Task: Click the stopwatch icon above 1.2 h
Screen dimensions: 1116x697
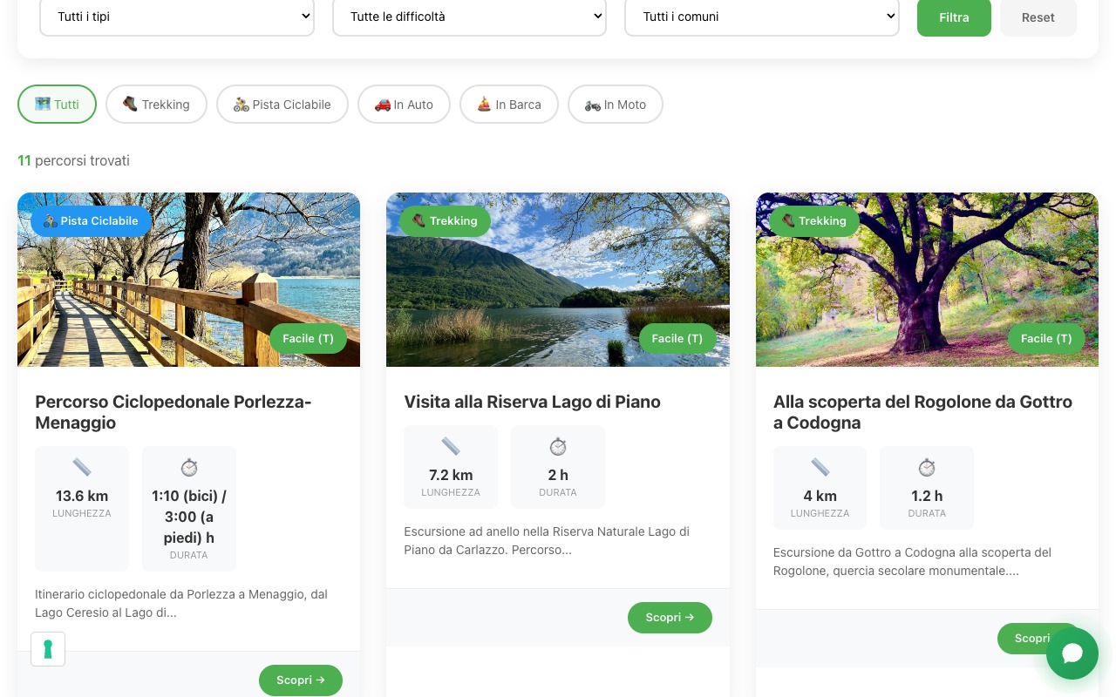Action: pos(927,468)
